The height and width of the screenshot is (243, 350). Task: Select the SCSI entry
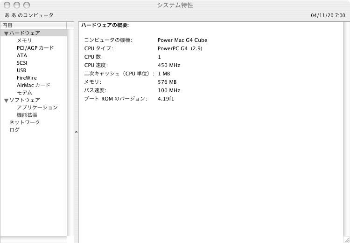tap(22, 63)
